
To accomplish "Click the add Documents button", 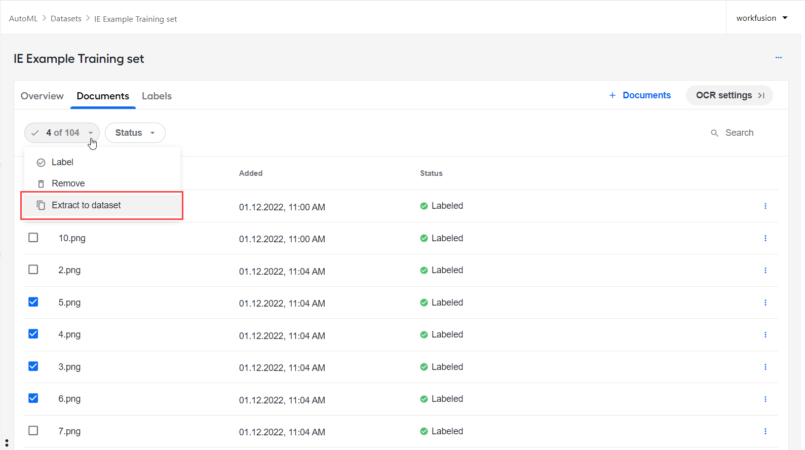I will point(640,95).
